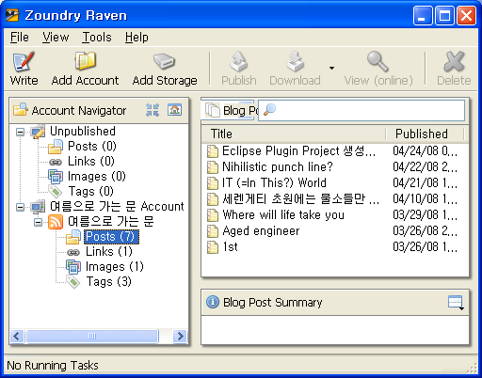Collapse the 여름으로 가는 문 blog node
The height and width of the screenshot is (378, 482).
coord(38,222)
